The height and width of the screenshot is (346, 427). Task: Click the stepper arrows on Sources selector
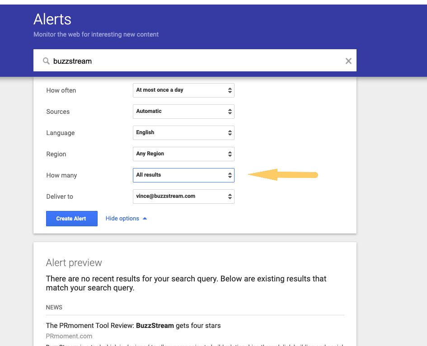(230, 111)
